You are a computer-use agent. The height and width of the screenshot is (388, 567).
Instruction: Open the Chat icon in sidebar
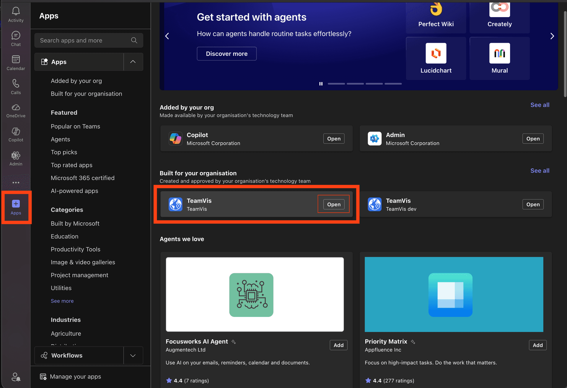point(16,35)
